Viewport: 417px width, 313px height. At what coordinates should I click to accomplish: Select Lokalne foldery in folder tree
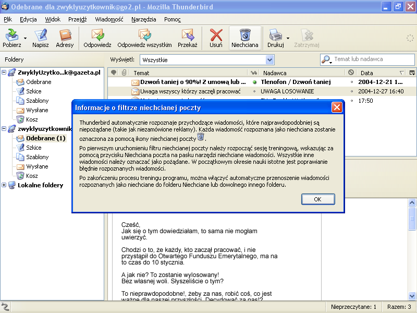click(41, 185)
